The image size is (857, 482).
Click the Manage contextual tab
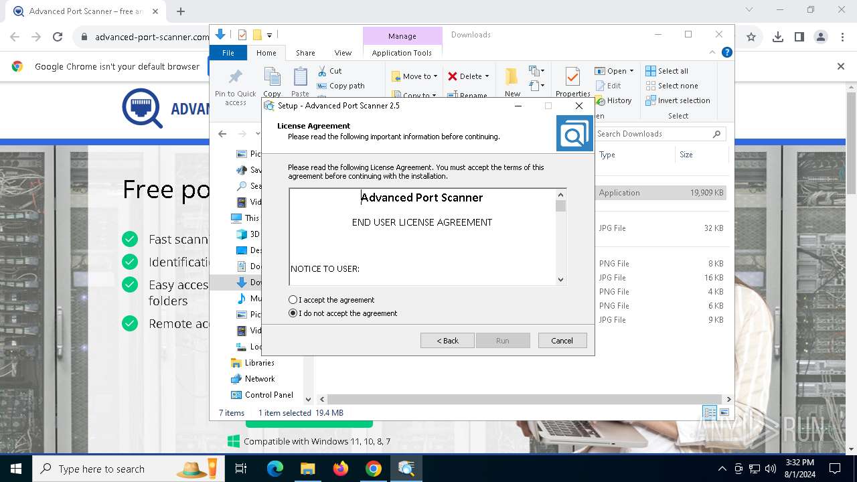402,36
